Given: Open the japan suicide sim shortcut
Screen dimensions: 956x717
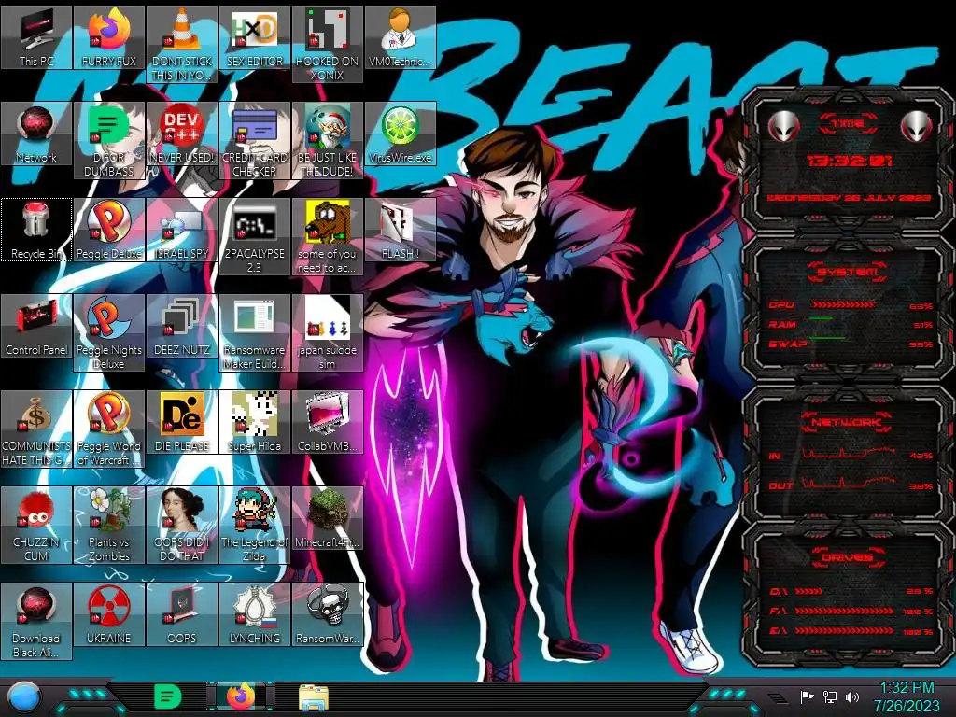Looking at the screenshot, I should (x=328, y=333).
